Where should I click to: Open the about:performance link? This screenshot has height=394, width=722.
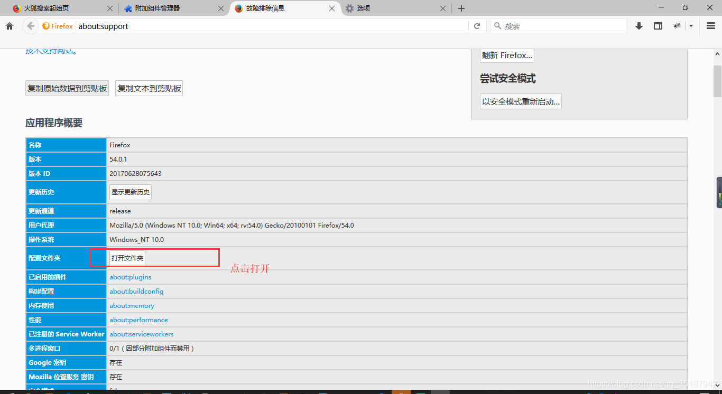[138, 320]
